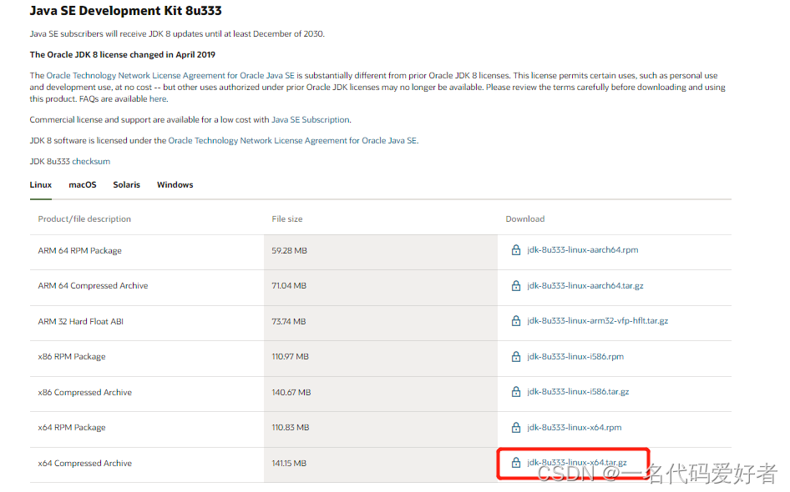This screenshot has width=790, height=492.
Task: Select the Linux tab
Action: [41, 184]
